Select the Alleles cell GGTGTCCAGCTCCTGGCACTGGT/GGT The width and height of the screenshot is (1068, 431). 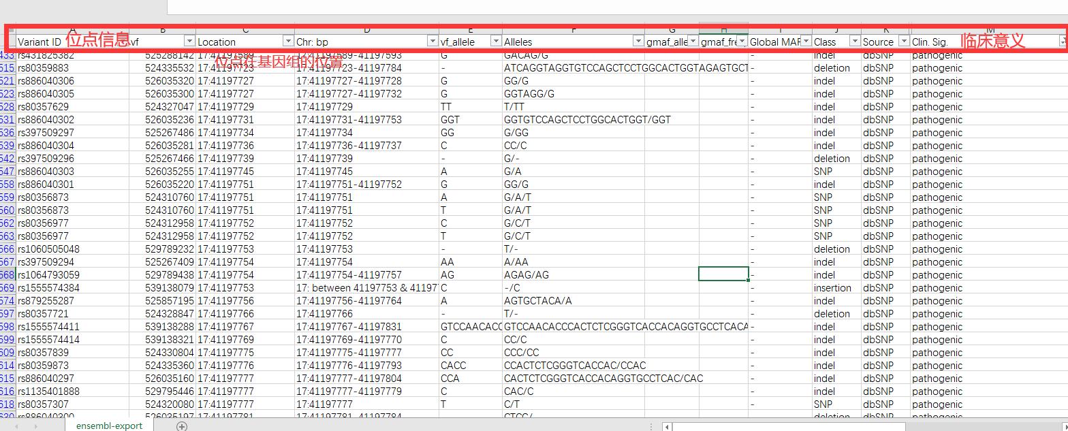click(574, 120)
